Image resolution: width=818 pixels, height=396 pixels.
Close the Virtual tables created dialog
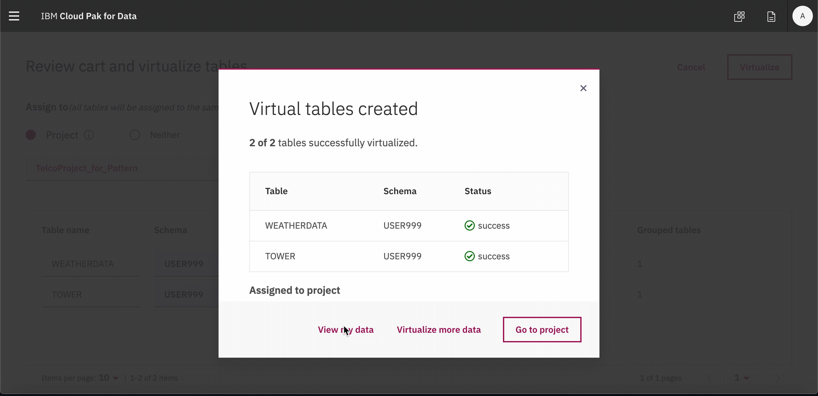click(x=583, y=88)
